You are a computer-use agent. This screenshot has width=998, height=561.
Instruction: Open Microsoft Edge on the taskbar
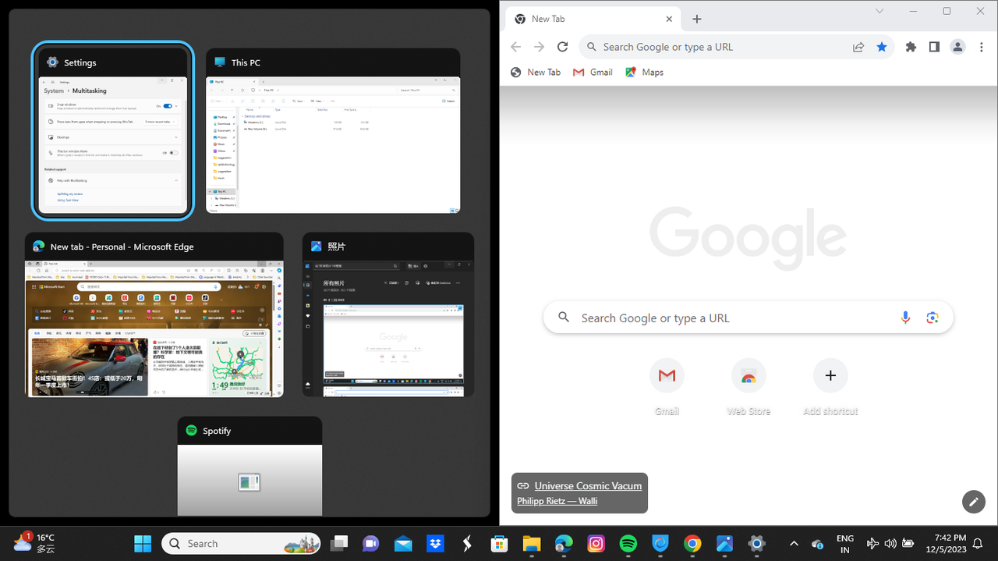click(564, 544)
